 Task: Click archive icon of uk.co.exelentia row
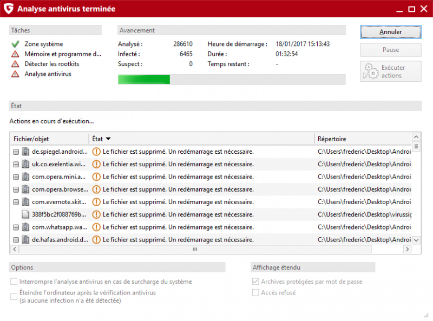pyautogui.click(x=25, y=164)
